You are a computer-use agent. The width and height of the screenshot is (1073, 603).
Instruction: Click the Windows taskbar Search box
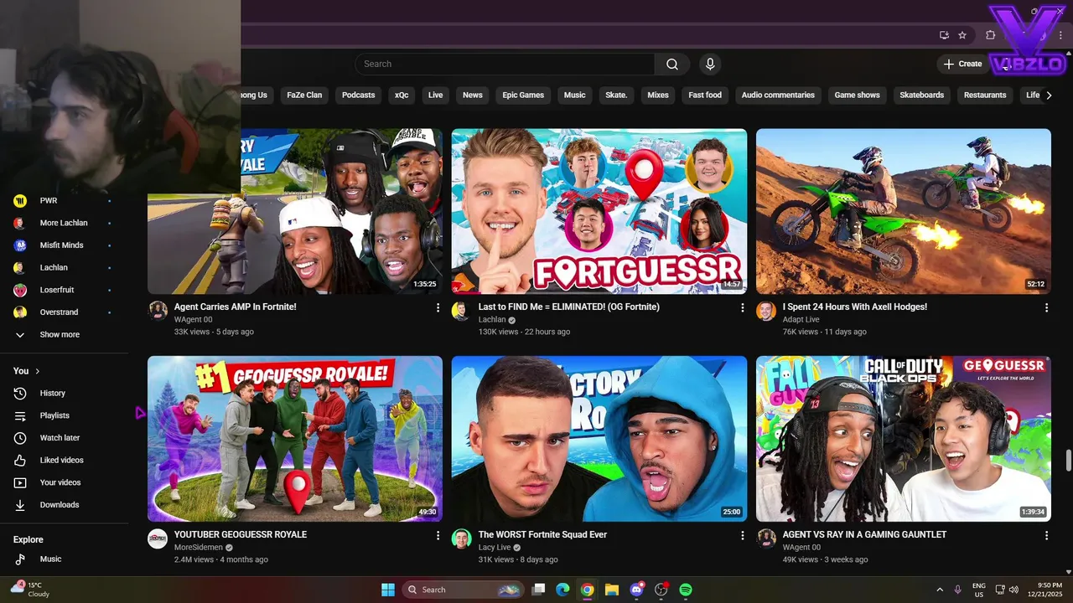point(463,590)
